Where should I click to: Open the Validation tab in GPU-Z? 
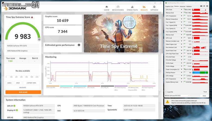point(189,6)
